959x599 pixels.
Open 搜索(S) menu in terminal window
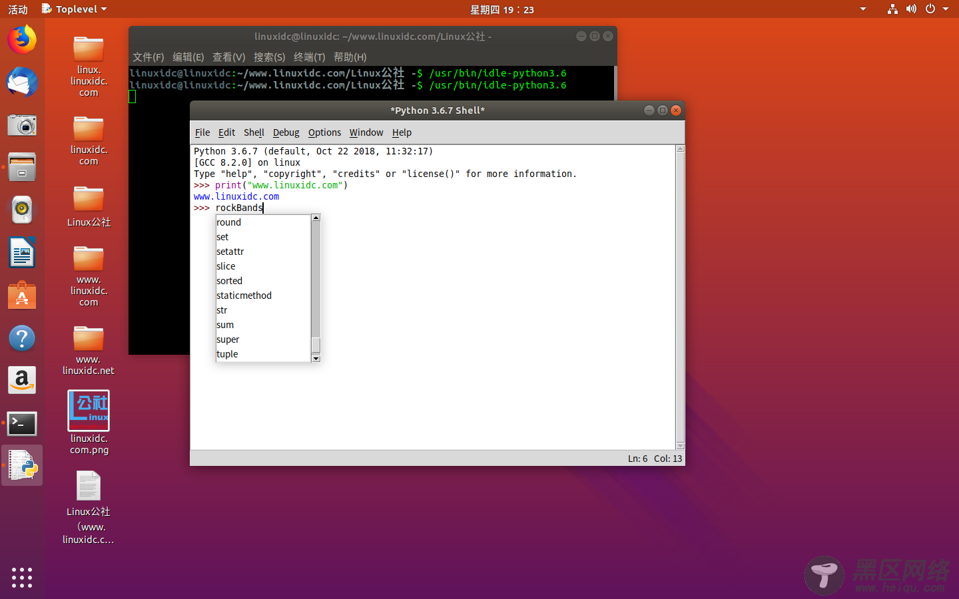pyautogui.click(x=269, y=57)
